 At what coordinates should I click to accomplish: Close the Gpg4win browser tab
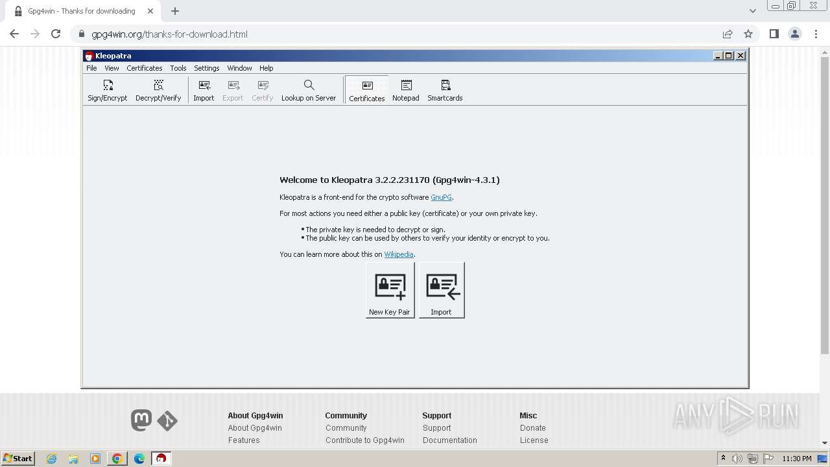pos(151,11)
